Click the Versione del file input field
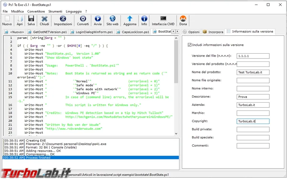Image resolution: width=288 pixels, height=179 pixels. pos(253,56)
